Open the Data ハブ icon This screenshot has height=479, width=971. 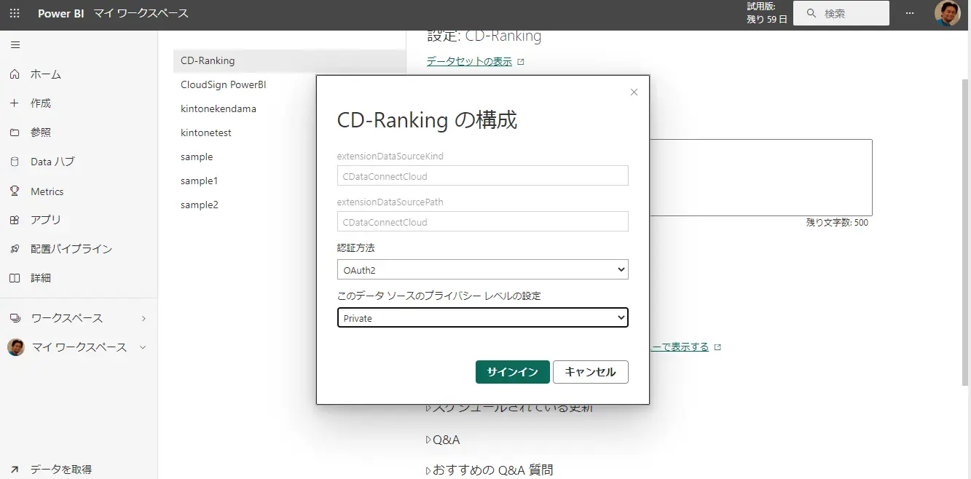click(x=15, y=162)
